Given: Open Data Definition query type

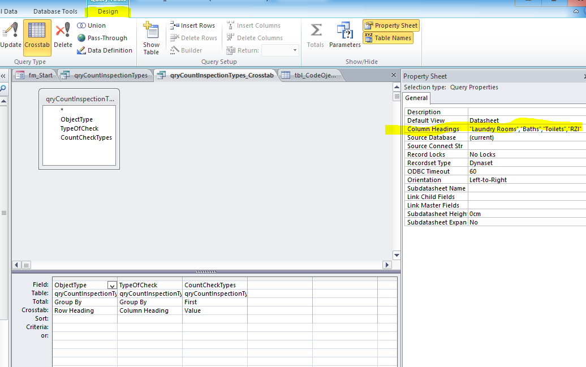Looking at the screenshot, I should coord(105,50).
